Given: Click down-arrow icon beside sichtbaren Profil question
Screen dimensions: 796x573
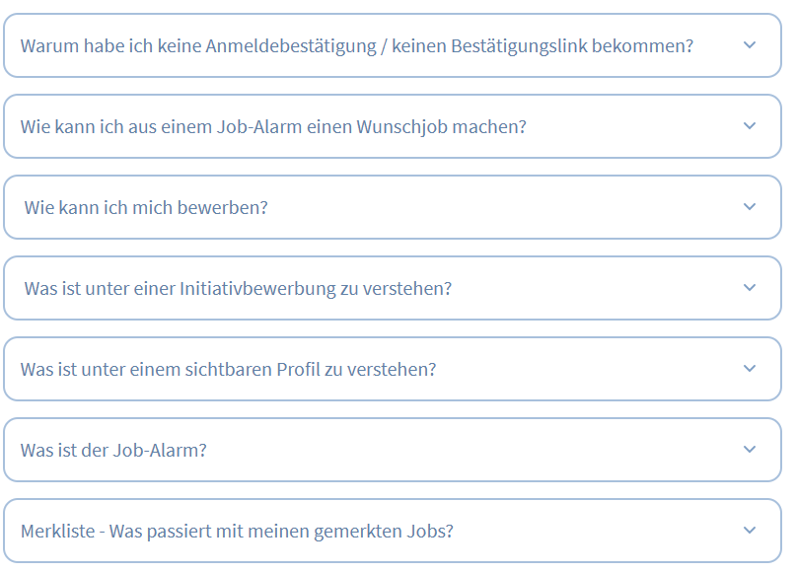Looking at the screenshot, I should [x=750, y=369].
